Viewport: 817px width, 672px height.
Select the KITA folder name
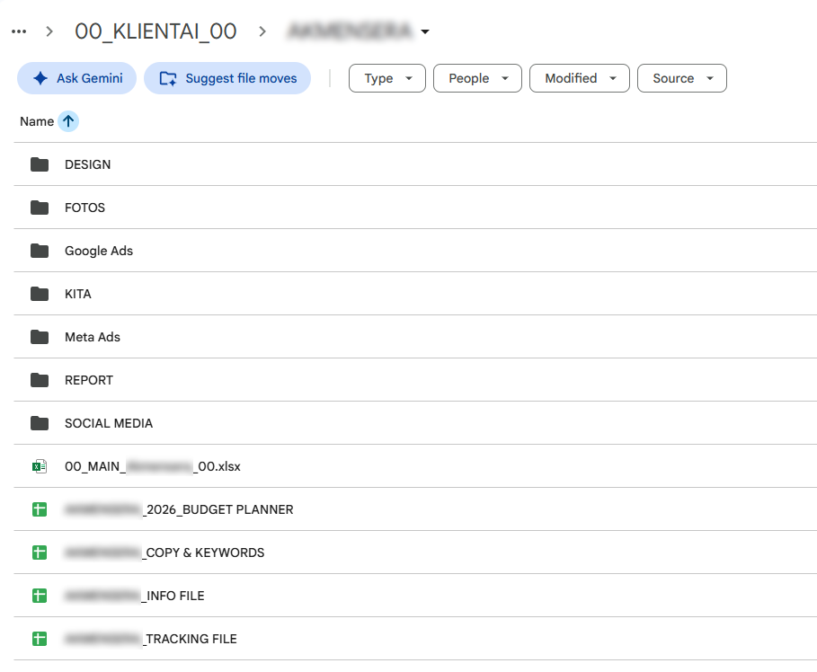point(78,294)
